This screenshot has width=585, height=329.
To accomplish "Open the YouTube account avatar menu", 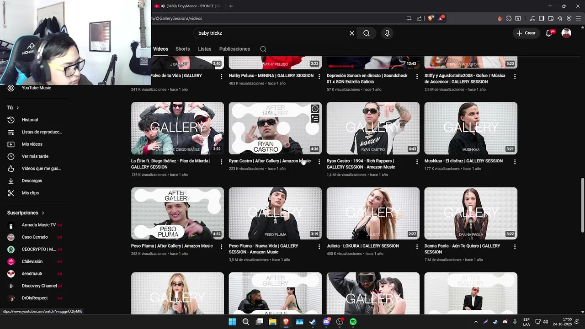I will click(x=566, y=33).
